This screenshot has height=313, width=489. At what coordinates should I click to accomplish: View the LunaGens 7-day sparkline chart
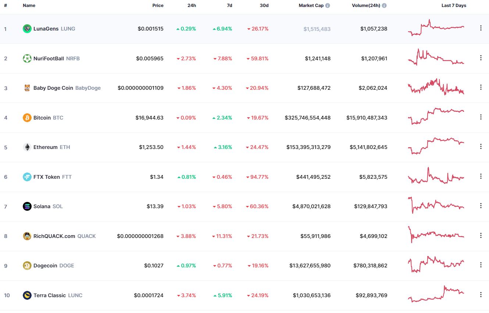pos(436,28)
